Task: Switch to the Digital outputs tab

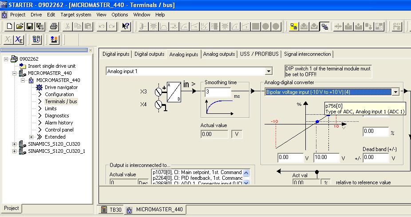Action: (150, 54)
